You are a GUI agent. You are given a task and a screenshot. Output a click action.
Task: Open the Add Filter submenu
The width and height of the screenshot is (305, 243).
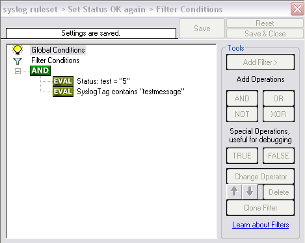(x=260, y=62)
